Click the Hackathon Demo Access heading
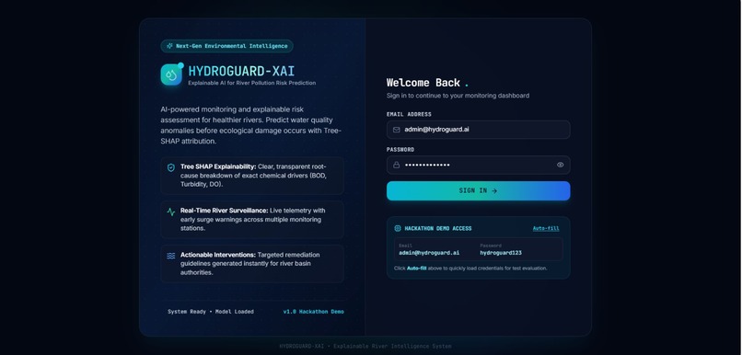Viewport: 742px width, 355px height. coord(437,229)
